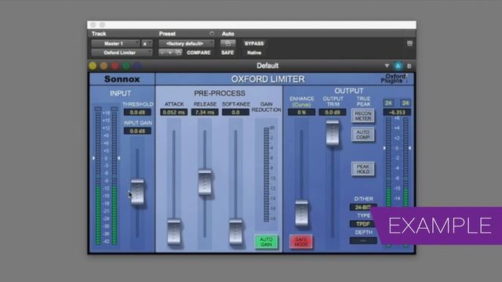Click the input level meter
Image resolution: width=502 pixels, height=282 pixels.
107,175
